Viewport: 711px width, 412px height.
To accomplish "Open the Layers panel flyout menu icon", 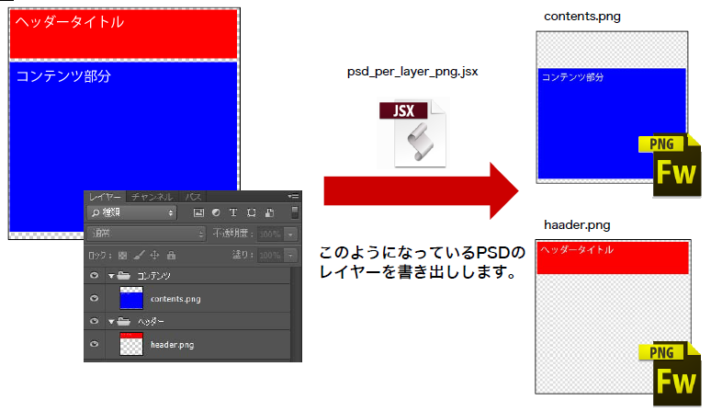I will coord(293,196).
